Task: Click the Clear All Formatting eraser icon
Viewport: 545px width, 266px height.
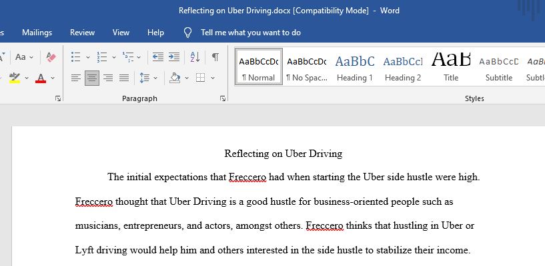Action: coord(51,57)
